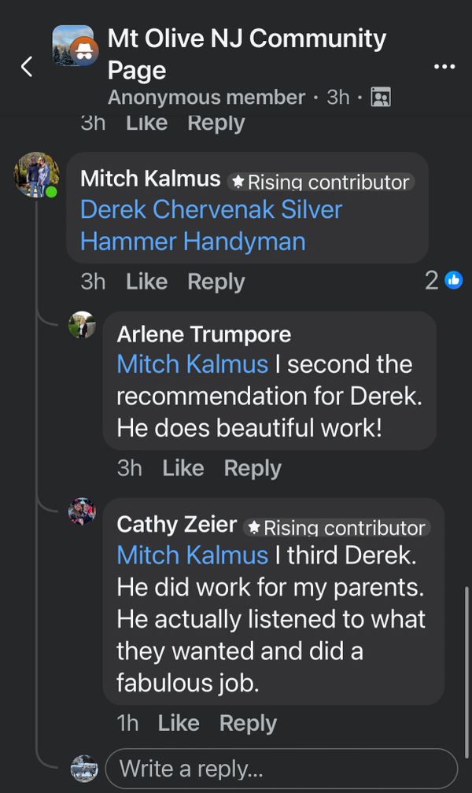The width and height of the screenshot is (472, 793).
Task: Reply to Mitch Kalmus's comment
Action: point(216,282)
